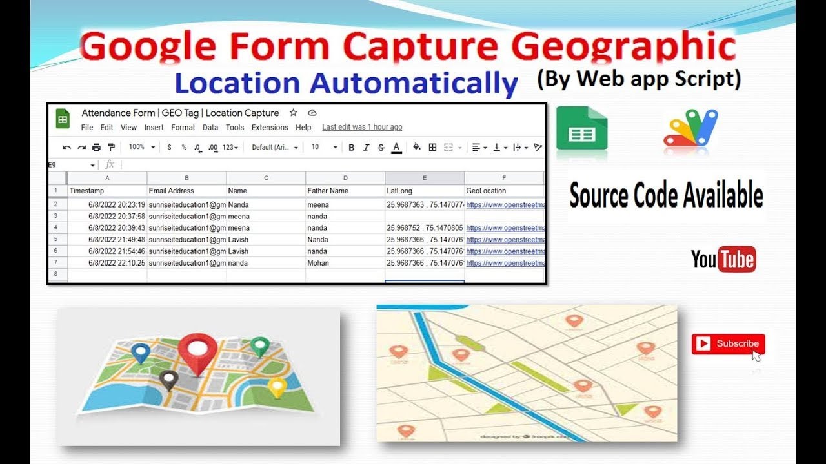The width and height of the screenshot is (826, 464).
Task: Redo the last action
Action: [82, 148]
